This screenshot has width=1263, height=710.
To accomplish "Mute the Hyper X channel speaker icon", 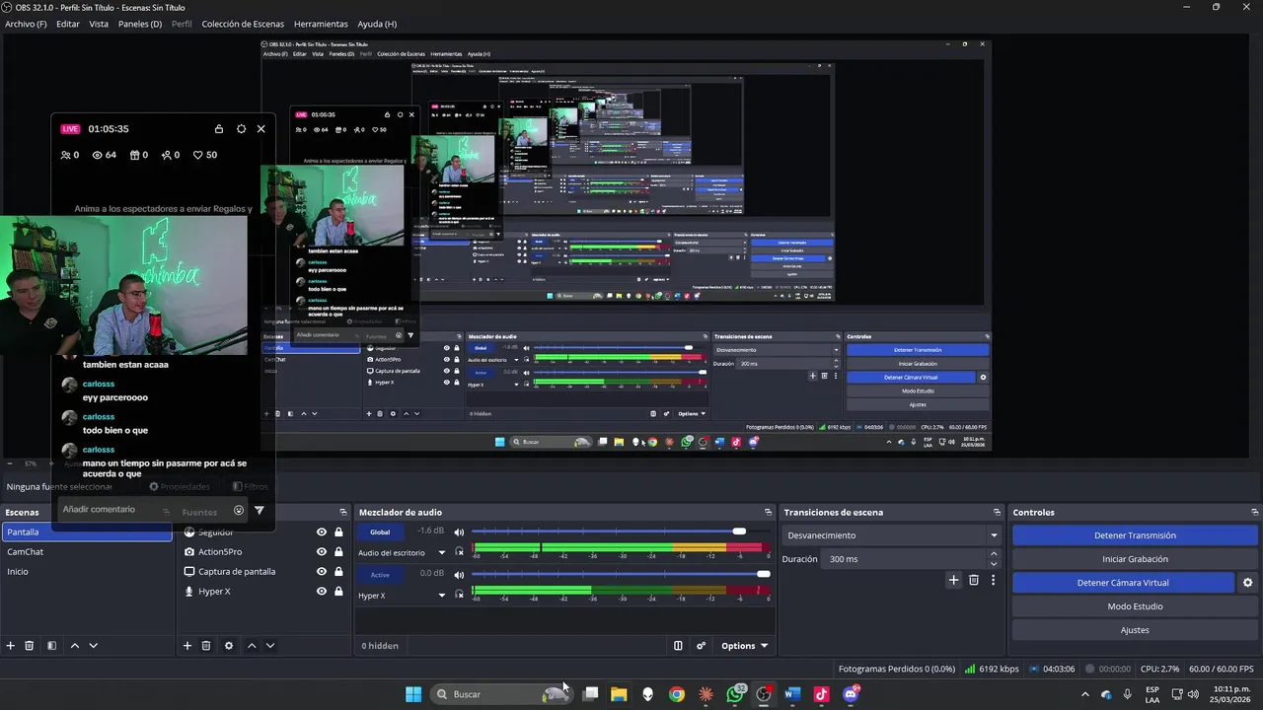I will pos(459,574).
